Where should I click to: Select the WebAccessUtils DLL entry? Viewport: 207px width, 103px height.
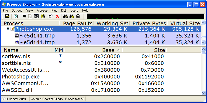(26, 70)
